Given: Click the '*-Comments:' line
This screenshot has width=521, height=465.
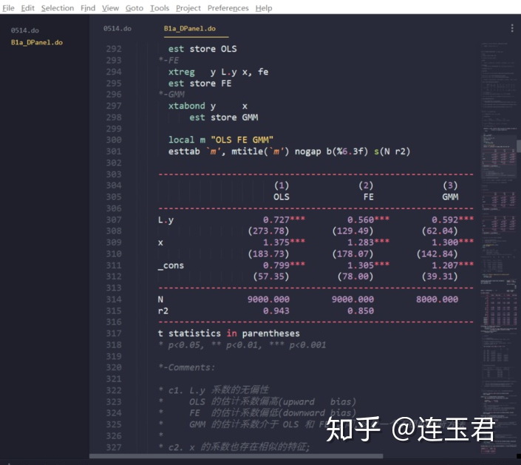Looking at the screenshot, I should [187, 367].
